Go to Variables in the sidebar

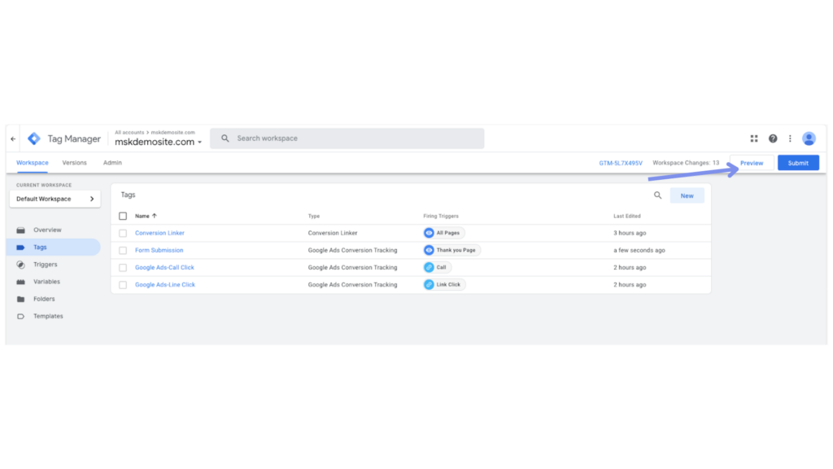(x=46, y=282)
